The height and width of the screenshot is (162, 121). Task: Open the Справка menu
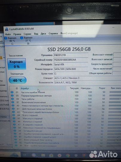[53, 34]
